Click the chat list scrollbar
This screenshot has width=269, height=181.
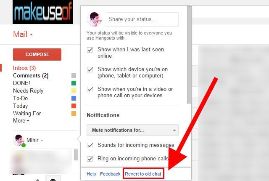(76, 155)
